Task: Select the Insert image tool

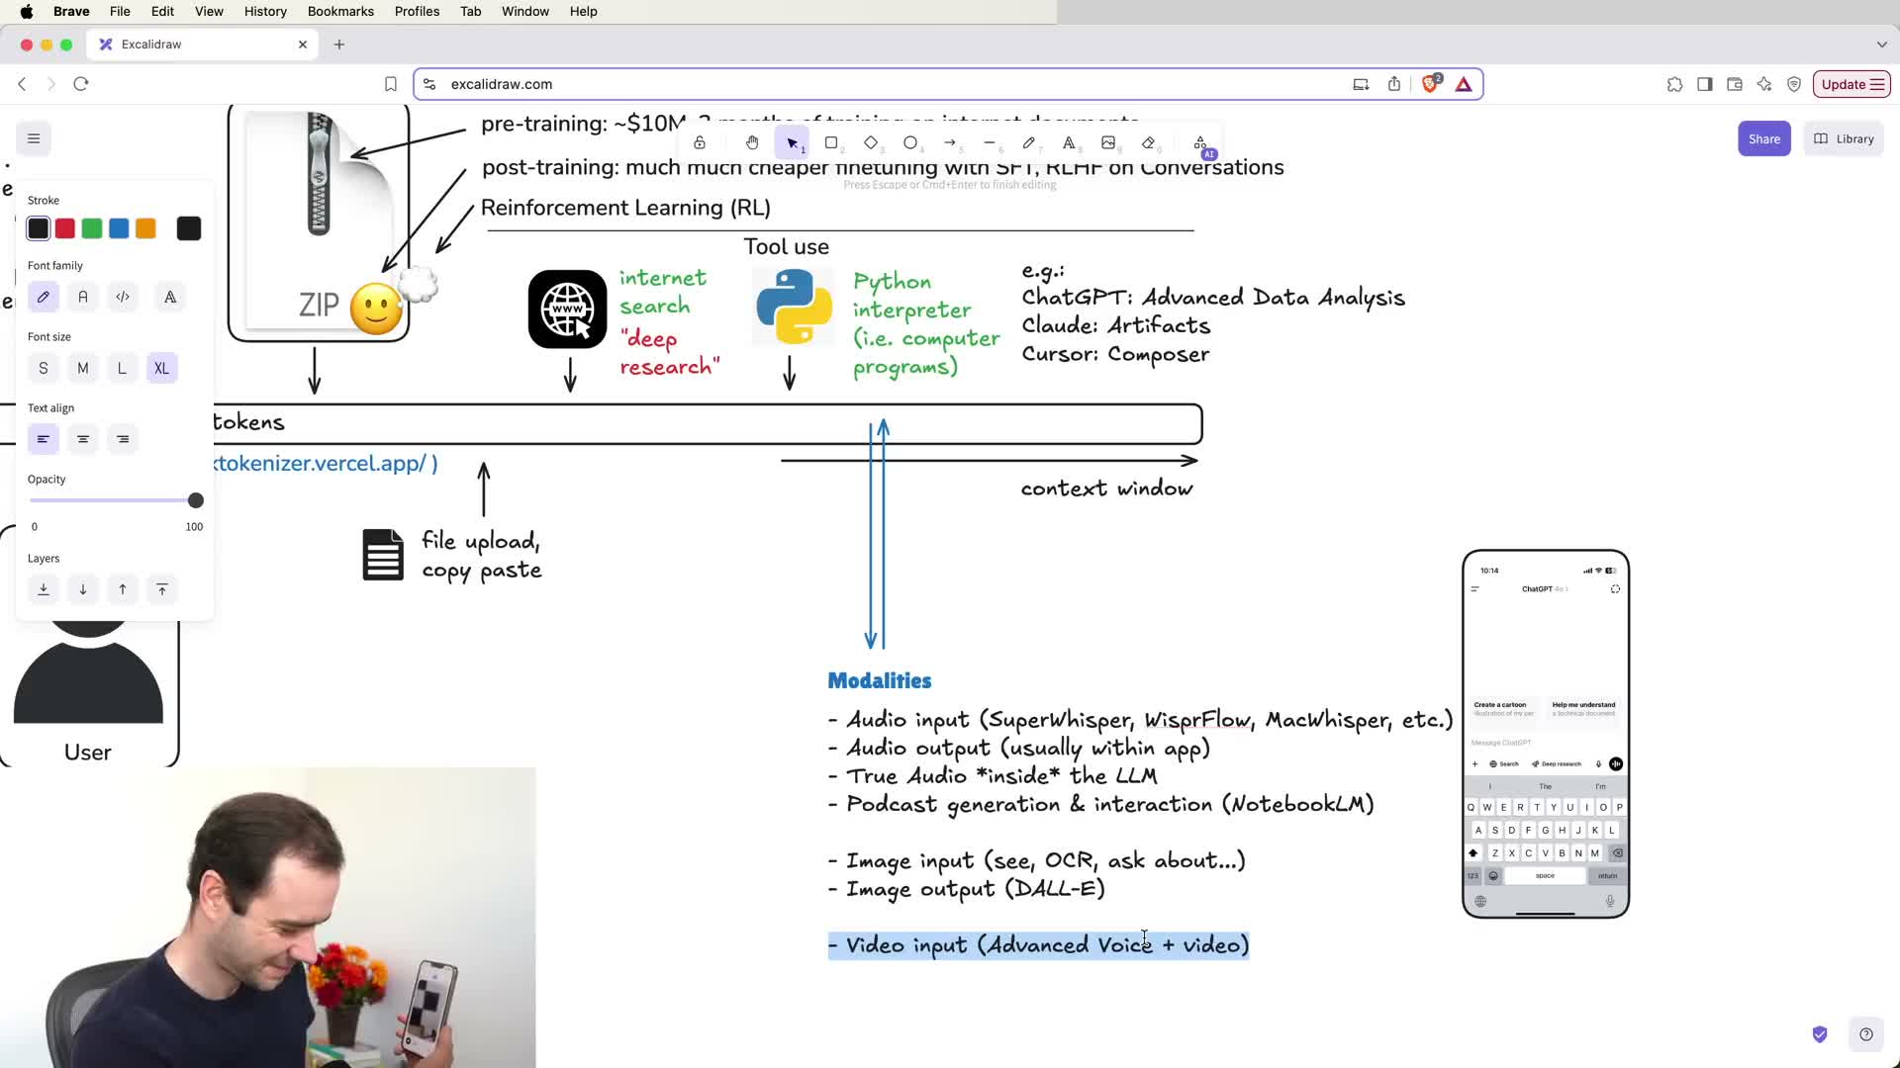Action: 1108,142
